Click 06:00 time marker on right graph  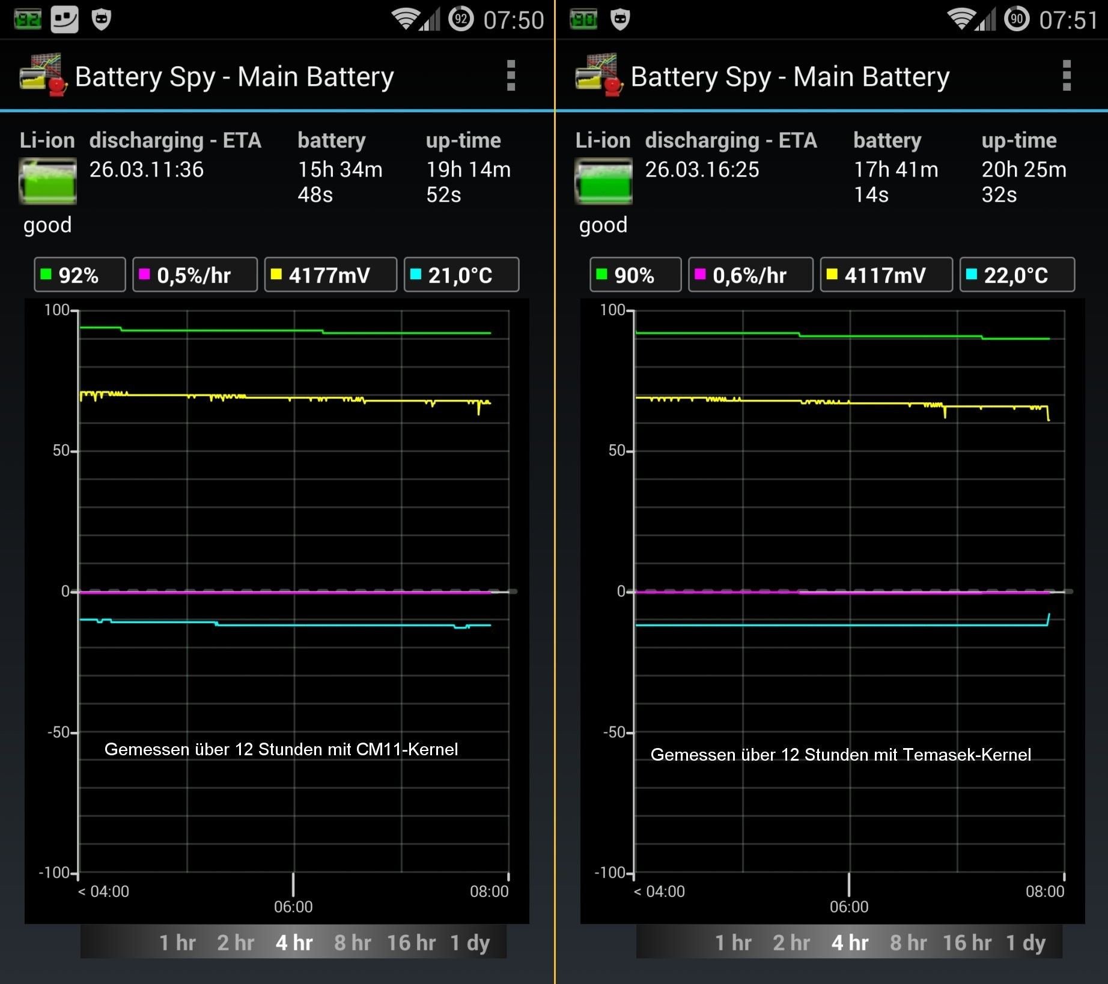click(x=849, y=907)
